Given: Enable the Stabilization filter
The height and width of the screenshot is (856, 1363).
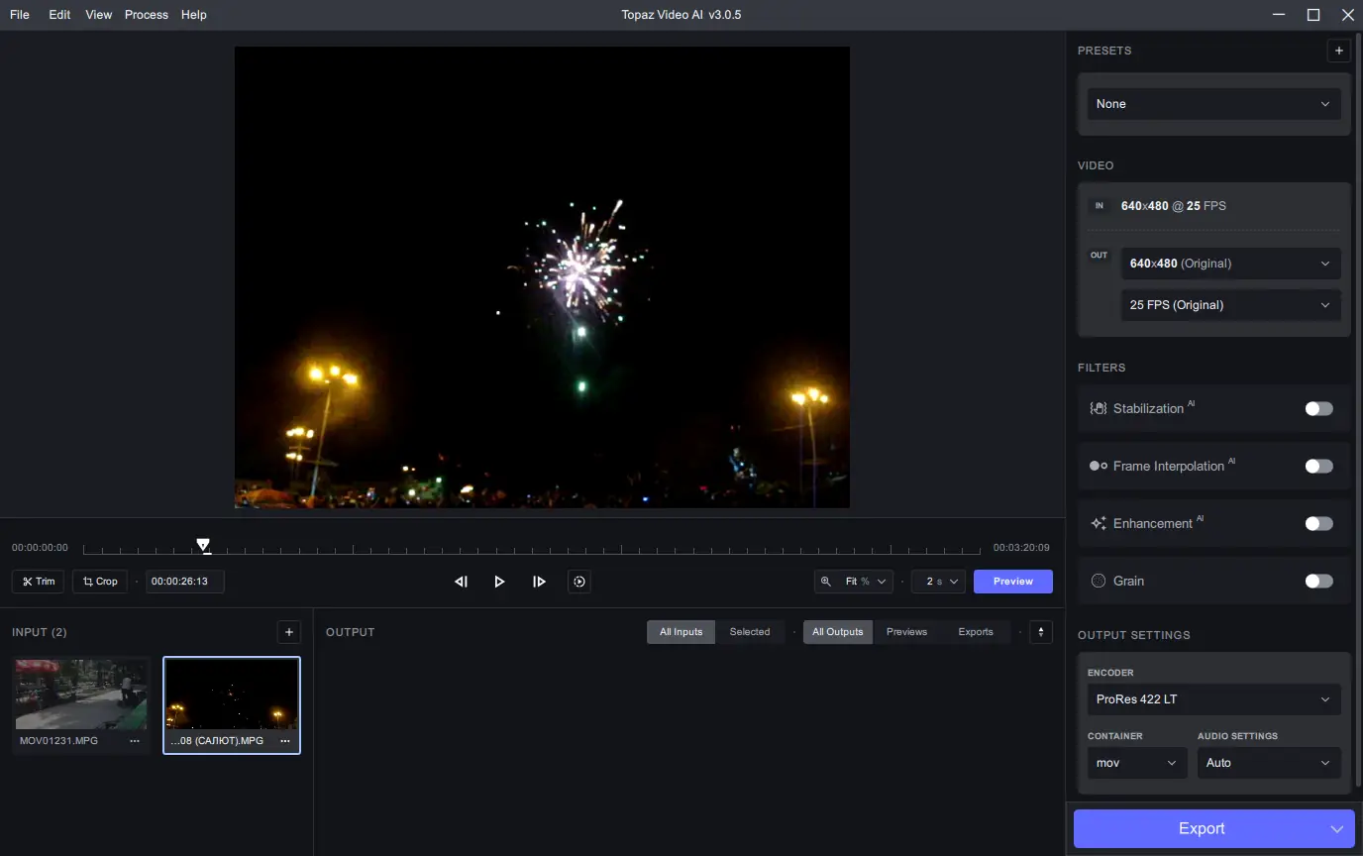Looking at the screenshot, I should (1317, 408).
